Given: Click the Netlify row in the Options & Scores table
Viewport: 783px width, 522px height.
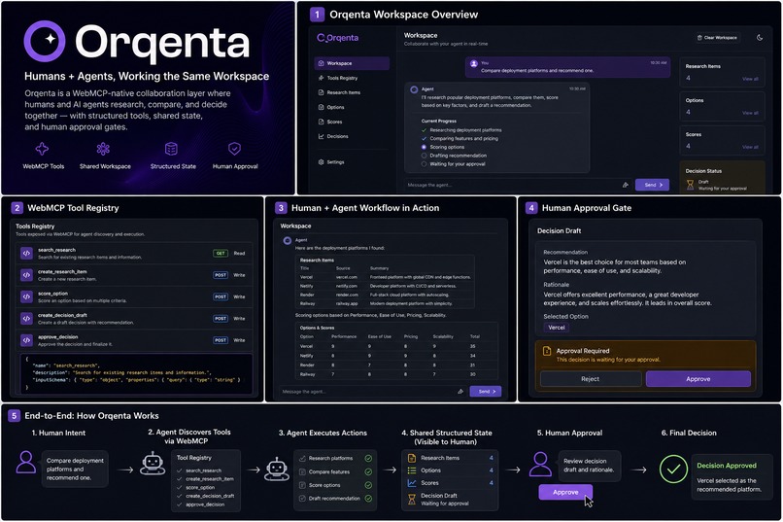Looking at the screenshot, I should (x=397, y=356).
